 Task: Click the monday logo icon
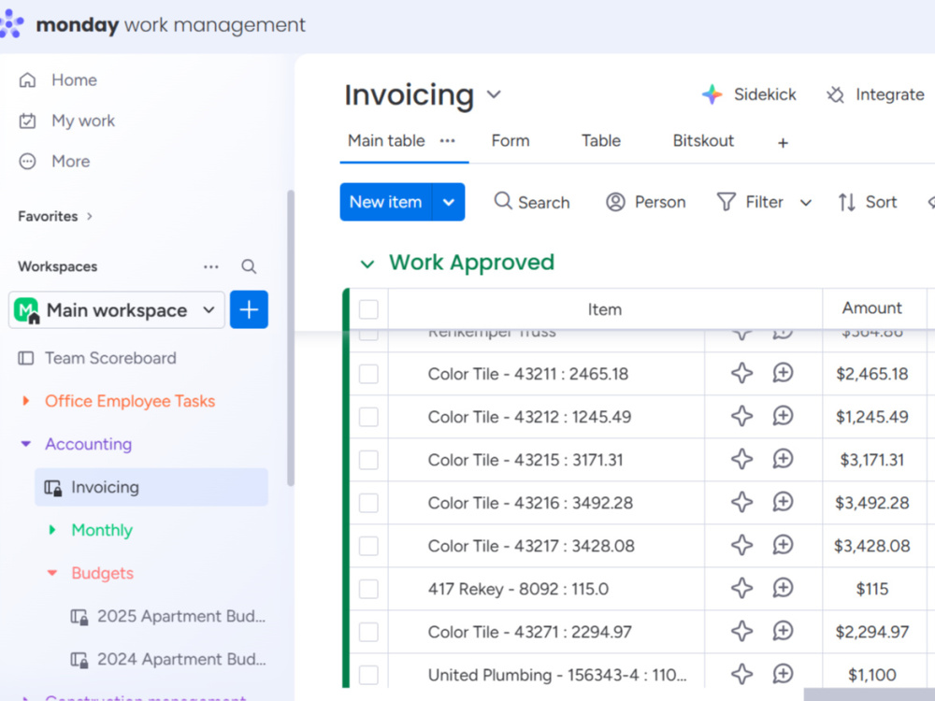click(x=11, y=24)
